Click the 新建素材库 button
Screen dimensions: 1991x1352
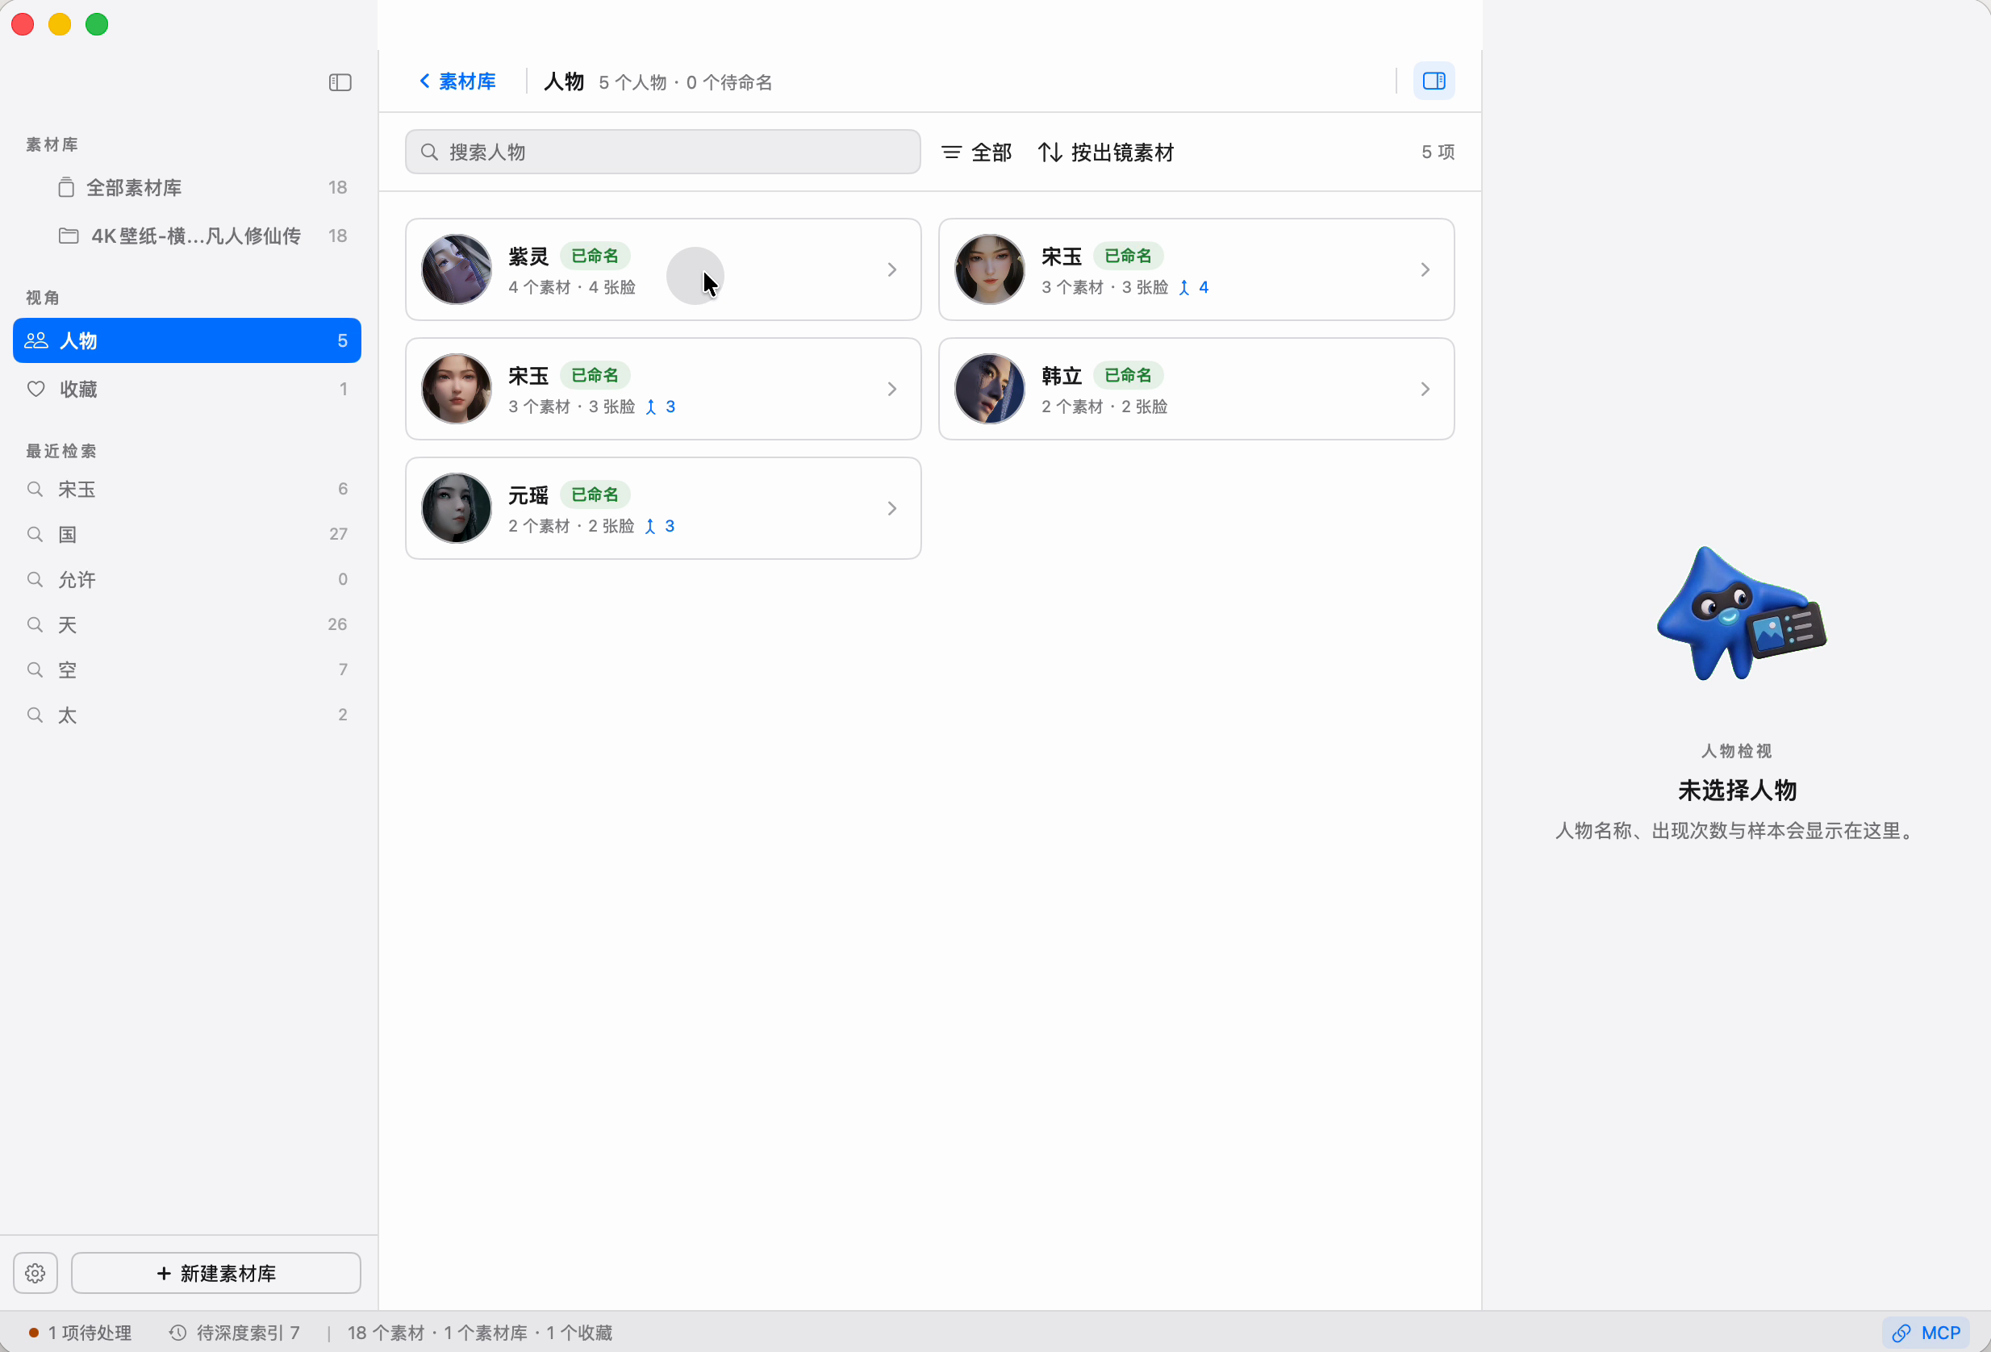coord(216,1273)
